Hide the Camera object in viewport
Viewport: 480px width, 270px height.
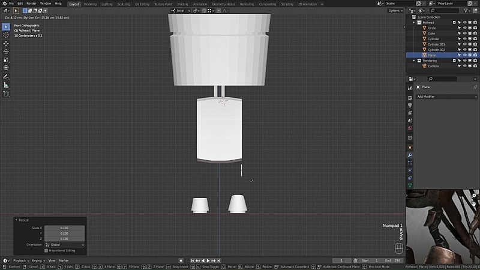tap(464, 66)
